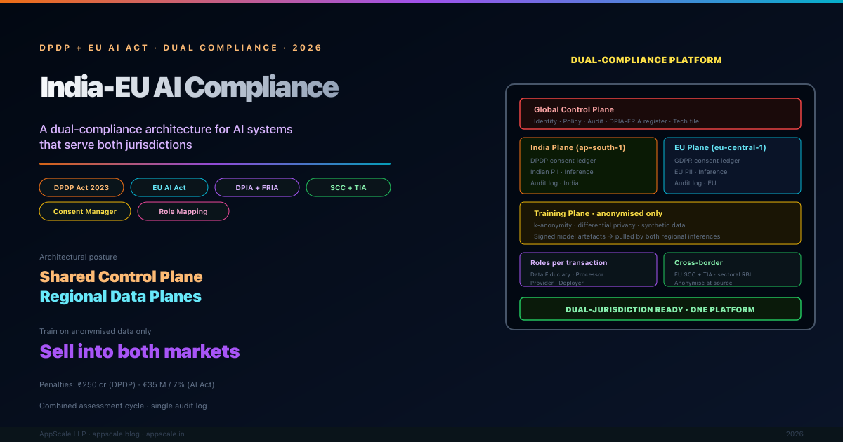Select the EU Plane (eu-central-1) card
This screenshot has width=843, height=442.
click(732, 166)
